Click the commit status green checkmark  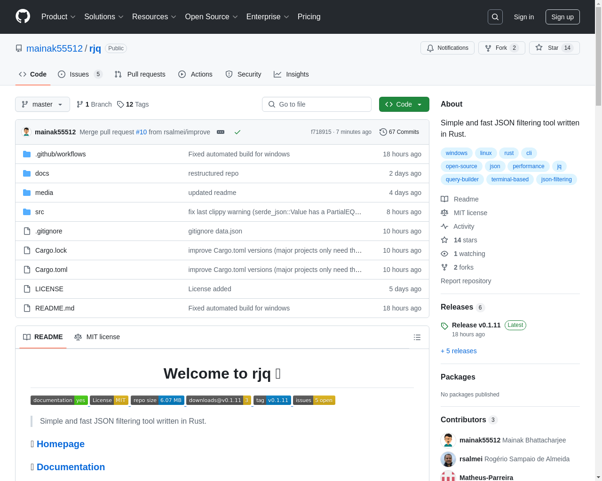[238, 132]
